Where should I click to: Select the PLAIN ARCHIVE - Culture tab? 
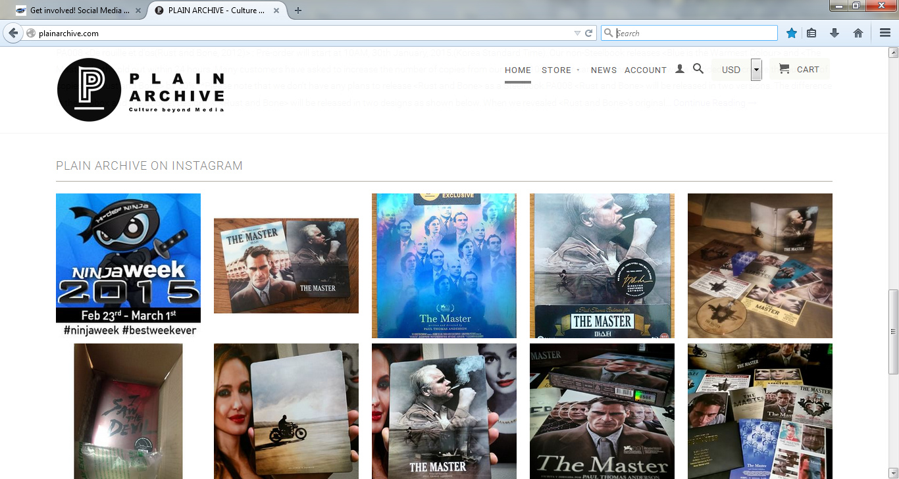[x=215, y=11]
